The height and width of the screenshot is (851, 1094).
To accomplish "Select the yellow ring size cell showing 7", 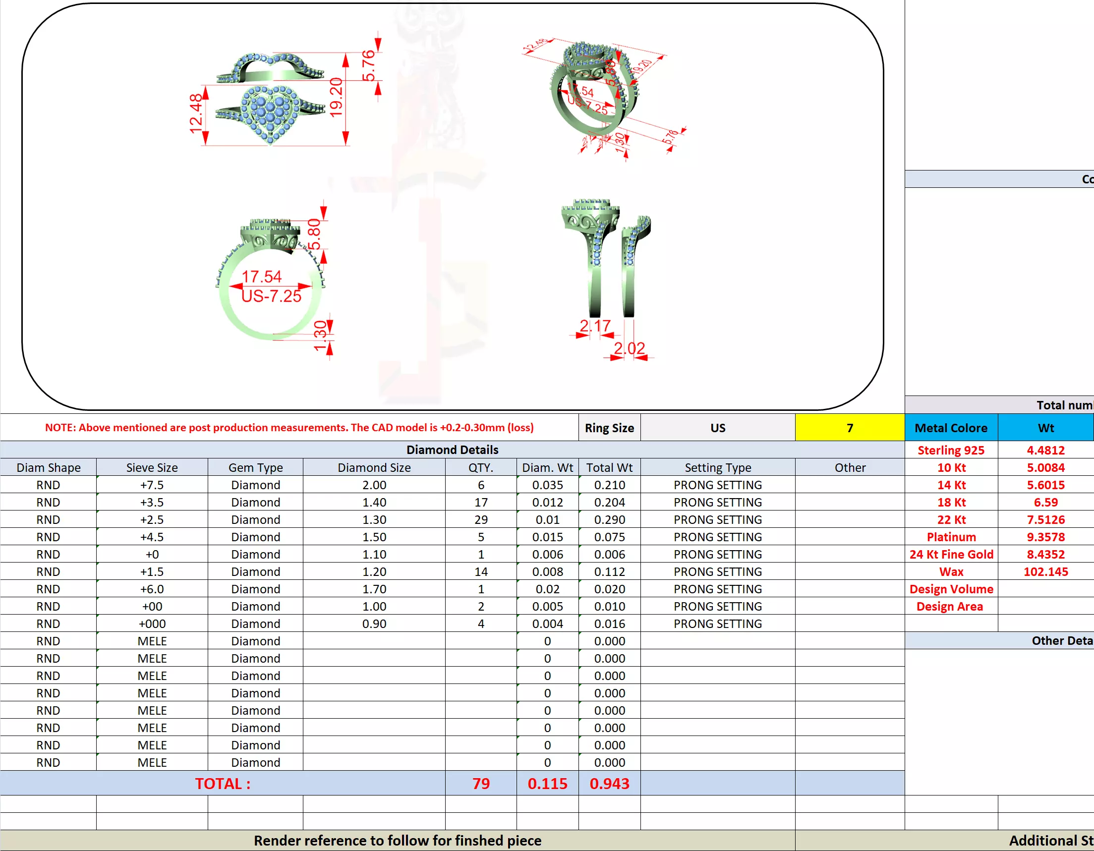I will pos(850,428).
